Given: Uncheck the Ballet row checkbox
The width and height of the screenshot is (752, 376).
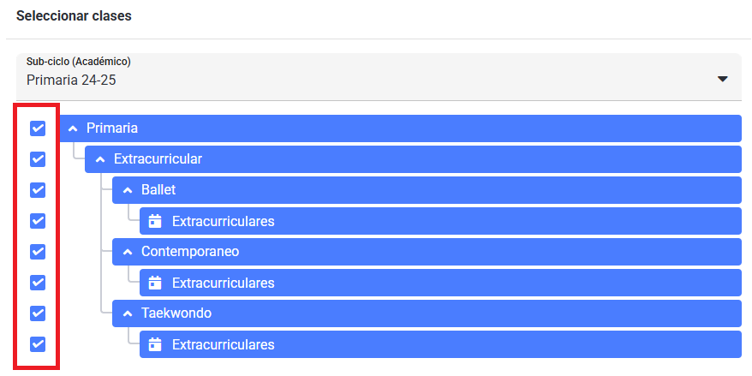Looking at the screenshot, I should [38, 190].
